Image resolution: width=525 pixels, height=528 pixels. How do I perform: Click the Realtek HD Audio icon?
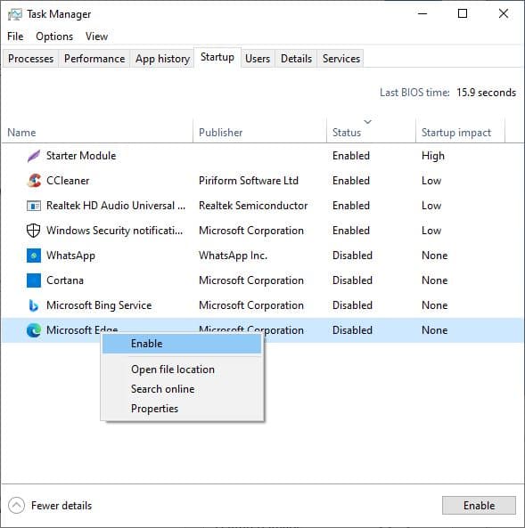click(x=34, y=206)
